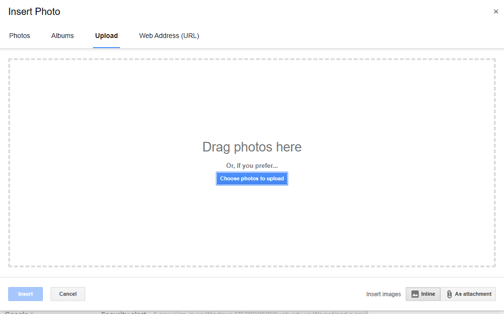Select the Upload tab
This screenshot has height=314, width=504.
pyautogui.click(x=106, y=36)
